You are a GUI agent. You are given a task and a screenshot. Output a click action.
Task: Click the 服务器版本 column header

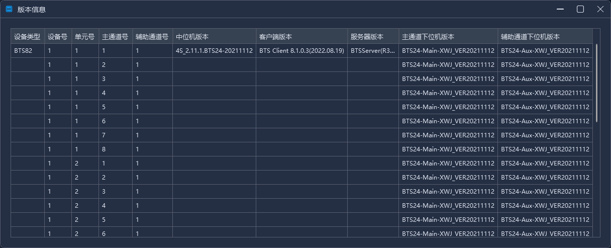[x=373, y=37]
